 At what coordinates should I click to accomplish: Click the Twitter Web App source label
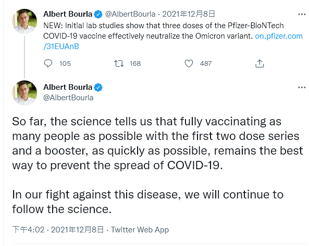(x=140, y=230)
